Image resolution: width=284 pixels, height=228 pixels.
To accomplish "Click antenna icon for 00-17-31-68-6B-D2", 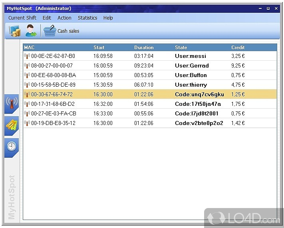I will (27, 104).
